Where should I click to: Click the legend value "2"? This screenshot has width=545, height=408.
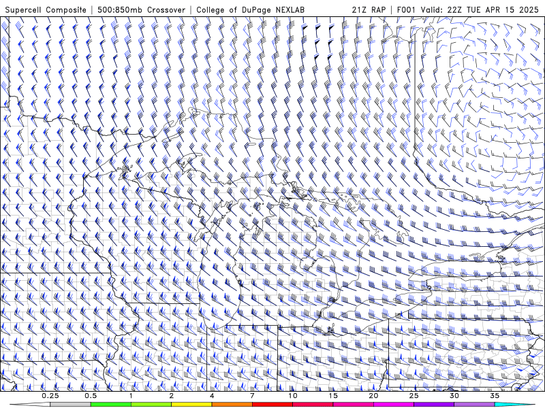point(172,396)
